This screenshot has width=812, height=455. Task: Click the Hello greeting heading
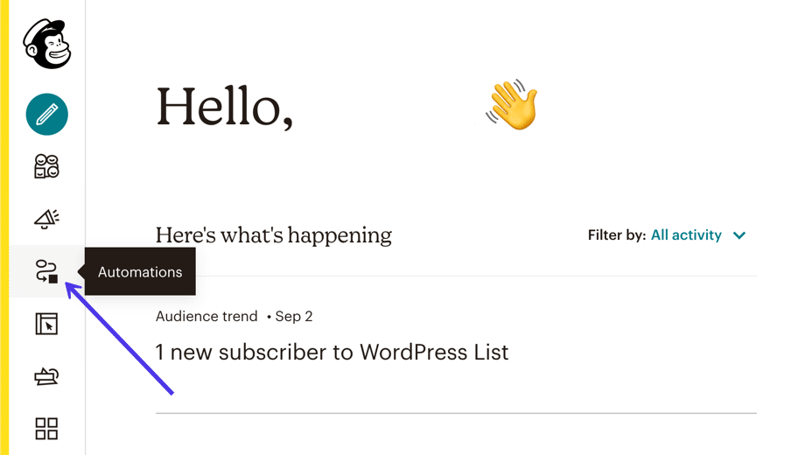click(x=224, y=108)
